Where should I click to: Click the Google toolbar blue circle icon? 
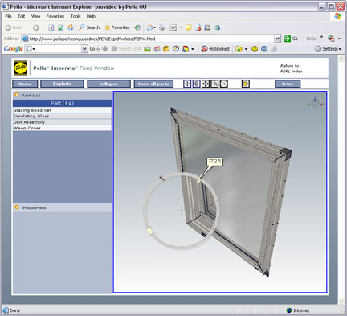[x=264, y=49]
